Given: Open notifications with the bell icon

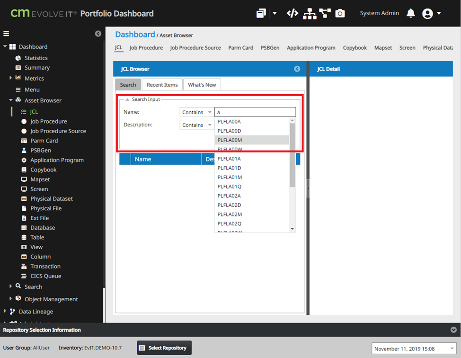Looking at the screenshot, I should point(411,13).
